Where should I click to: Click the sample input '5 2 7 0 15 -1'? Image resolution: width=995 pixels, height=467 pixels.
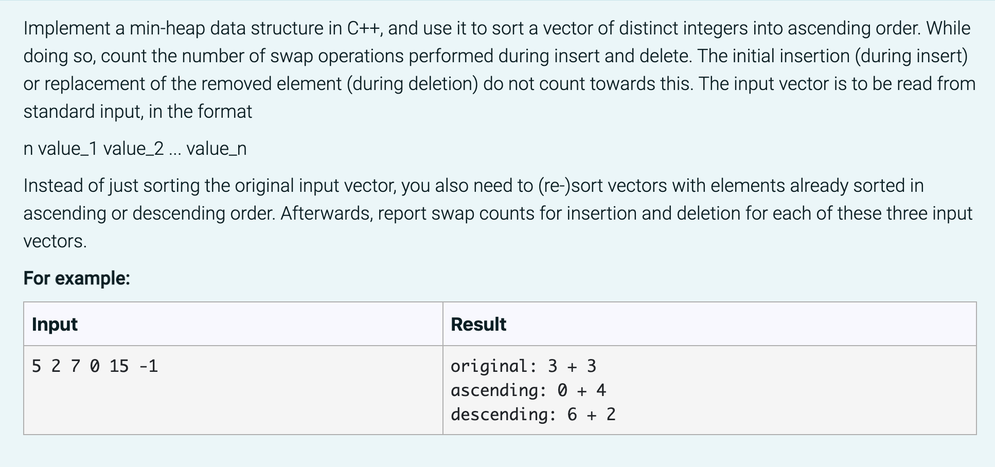95,366
